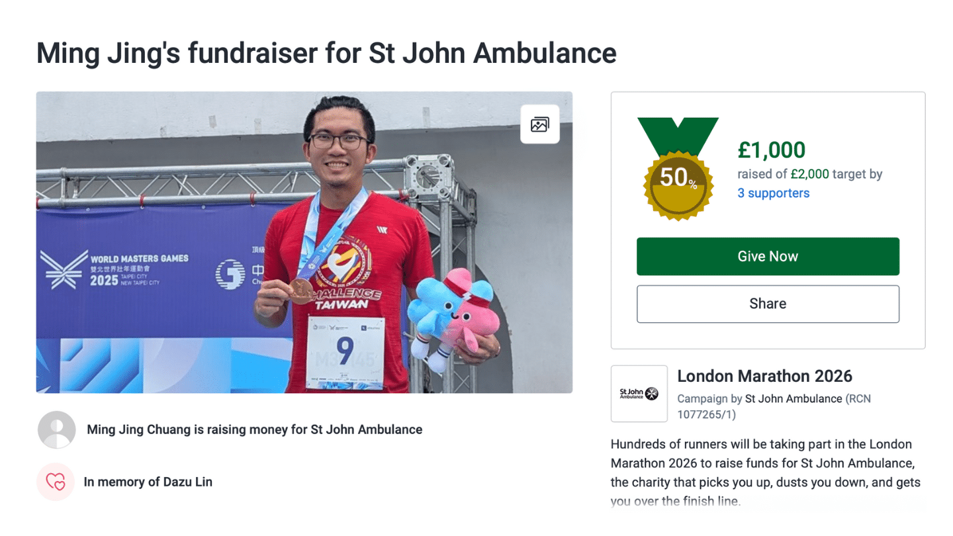
Task: Open the photo gallery icon on image
Action: (539, 124)
